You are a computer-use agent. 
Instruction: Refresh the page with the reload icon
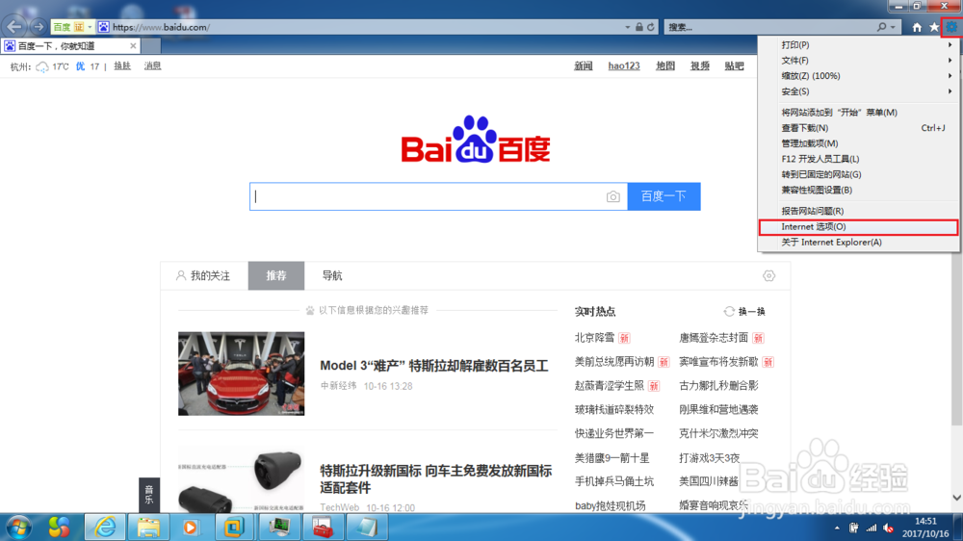click(650, 27)
